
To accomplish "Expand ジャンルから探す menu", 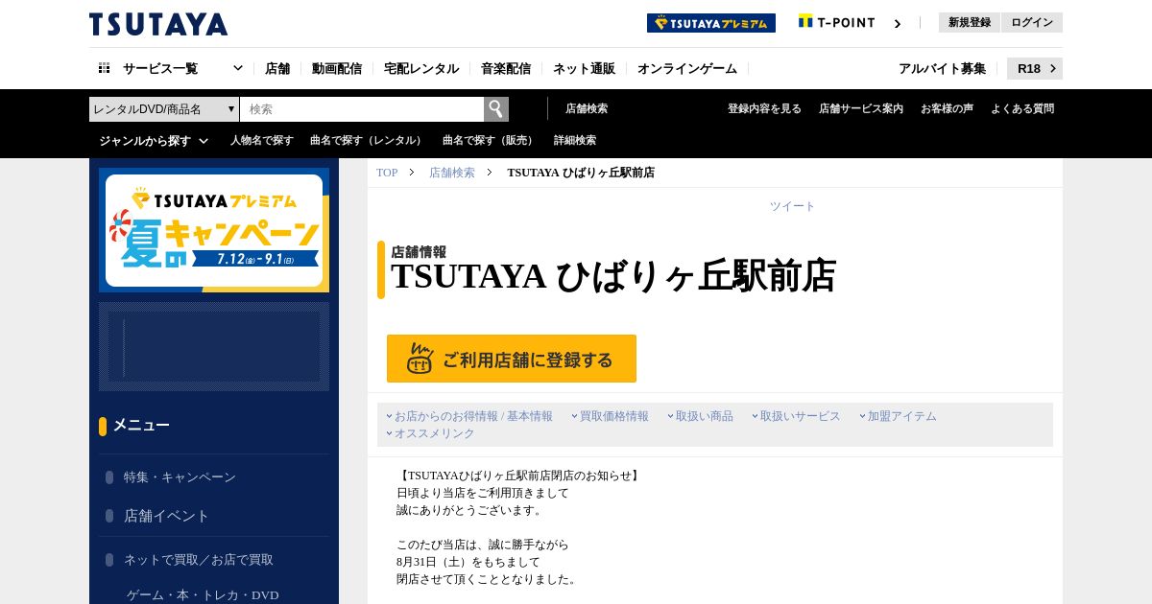I will coord(154,140).
